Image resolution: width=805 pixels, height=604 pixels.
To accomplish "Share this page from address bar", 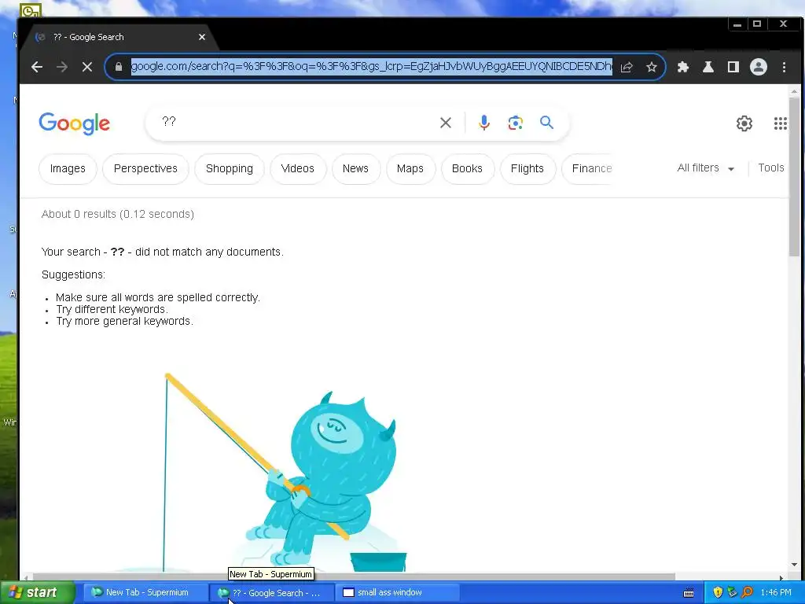I will click(627, 67).
